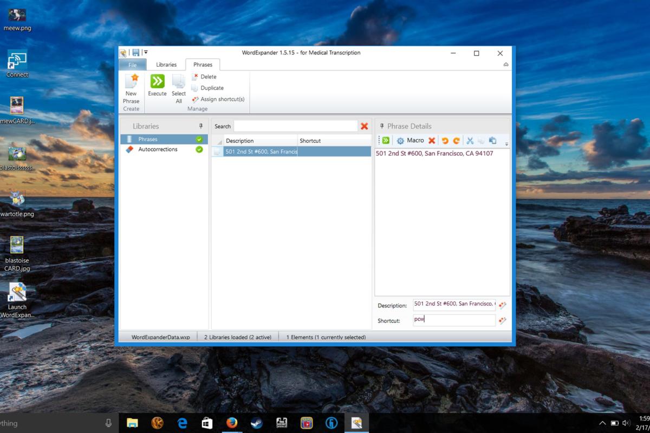Expand the Phrase Details toolbar overflow arrow
The height and width of the screenshot is (433, 650).
click(x=506, y=143)
